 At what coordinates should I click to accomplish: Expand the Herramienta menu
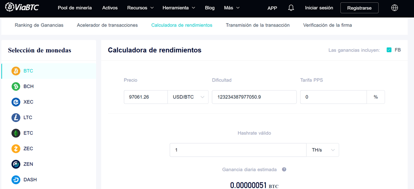click(x=179, y=8)
